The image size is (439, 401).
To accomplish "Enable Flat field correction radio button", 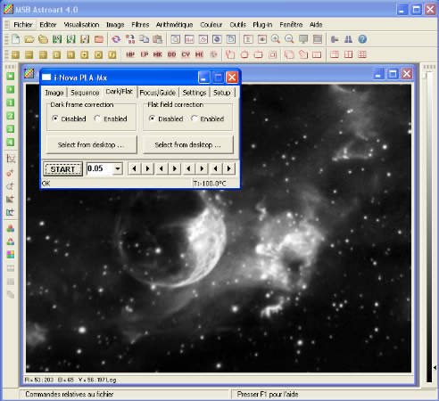I will [x=195, y=119].
